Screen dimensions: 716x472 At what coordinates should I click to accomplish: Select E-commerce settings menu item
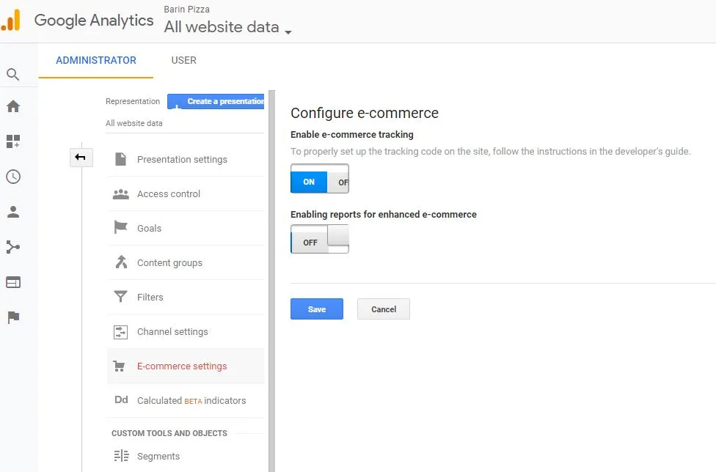[x=186, y=366]
